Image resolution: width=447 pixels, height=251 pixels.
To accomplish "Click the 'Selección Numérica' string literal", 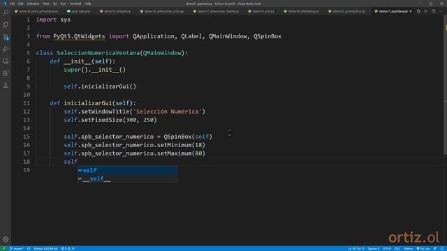I will click(x=168, y=112).
